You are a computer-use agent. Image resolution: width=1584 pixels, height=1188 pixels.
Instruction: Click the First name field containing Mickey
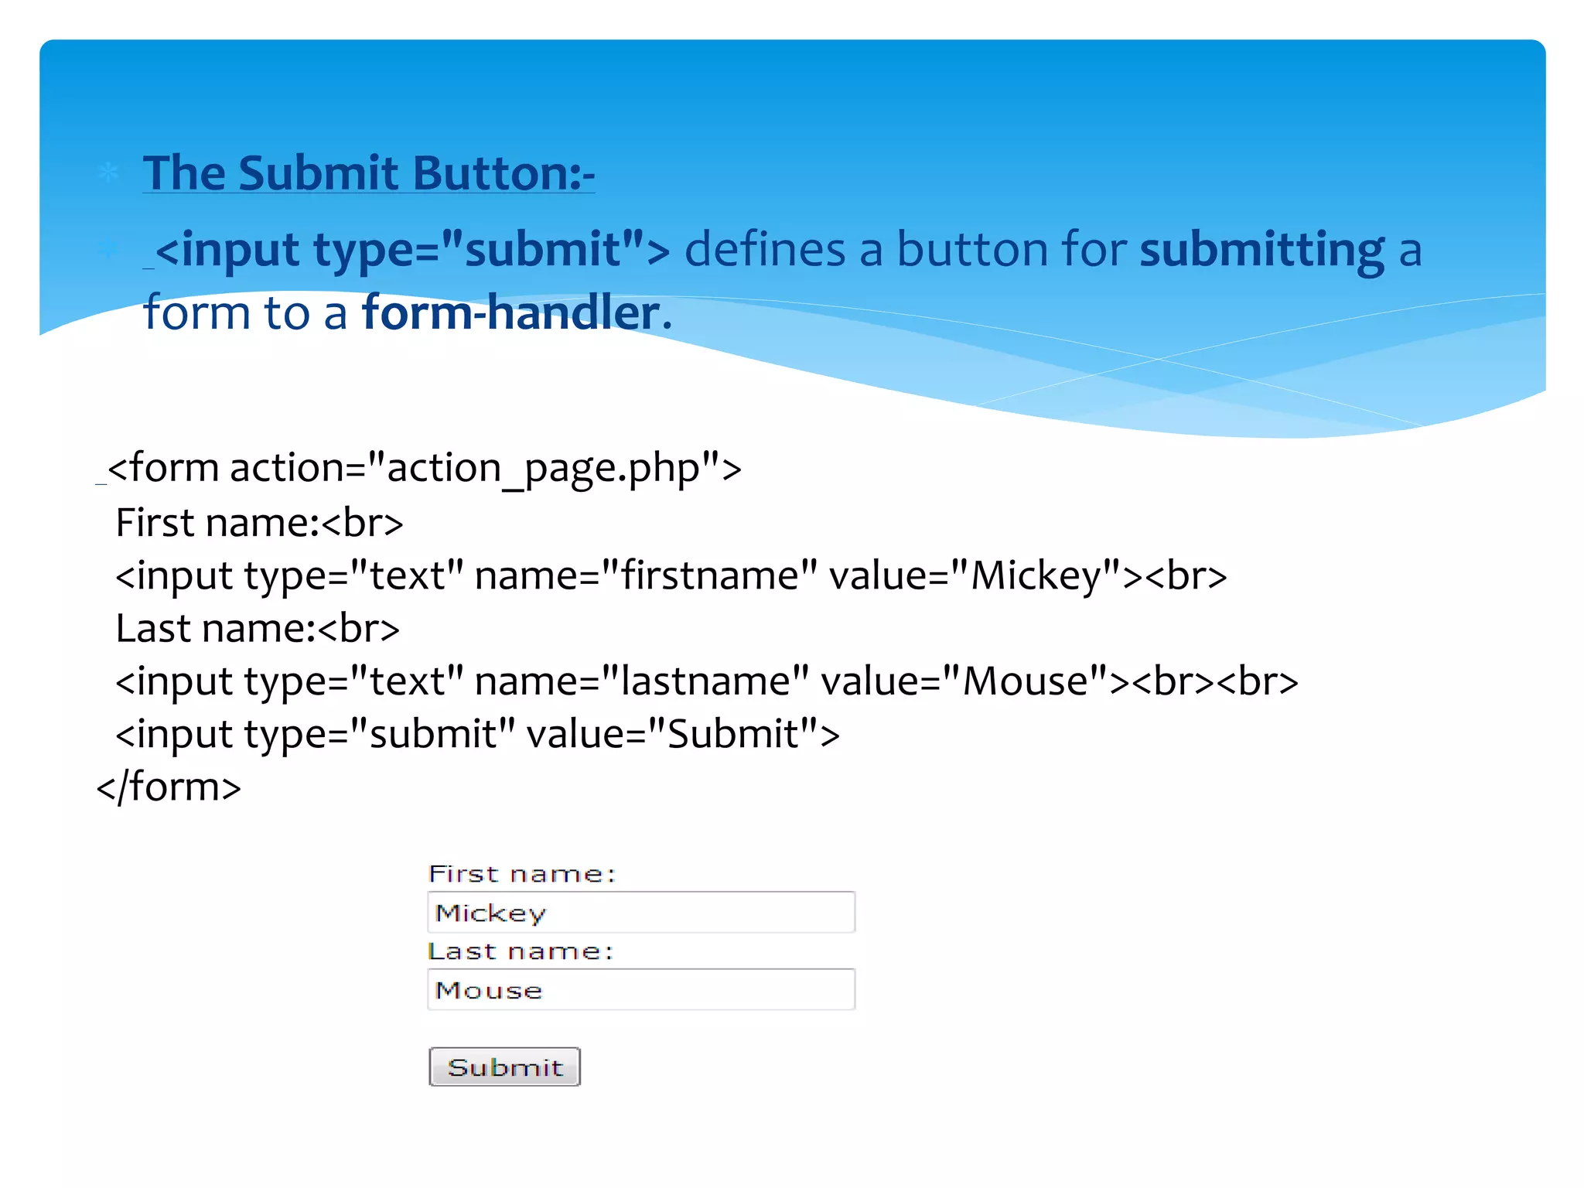pos(641,913)
